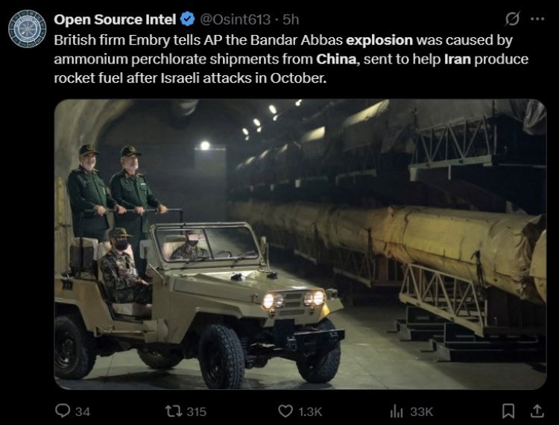Open the post via 5h timestamp

point(291,19)
